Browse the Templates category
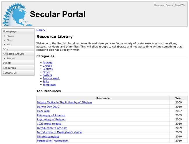 coord(49,85)
